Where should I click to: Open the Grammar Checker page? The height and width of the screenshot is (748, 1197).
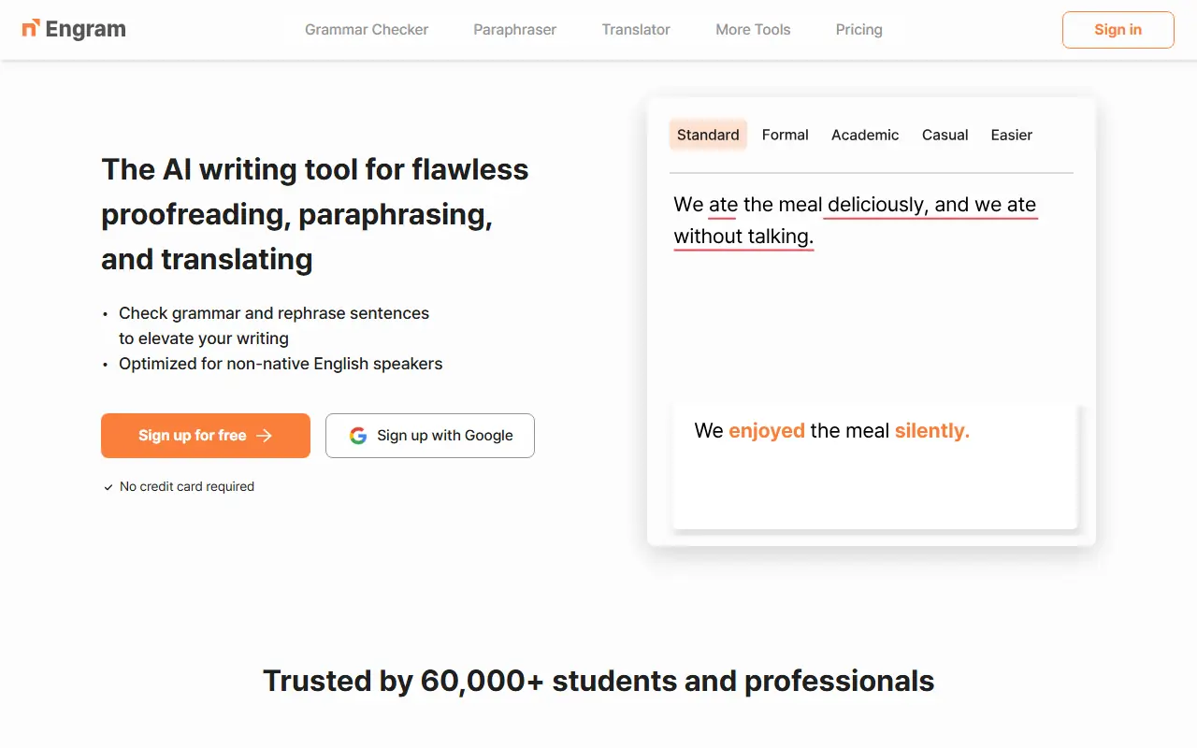pyautogui.click(x=367, y=30)
